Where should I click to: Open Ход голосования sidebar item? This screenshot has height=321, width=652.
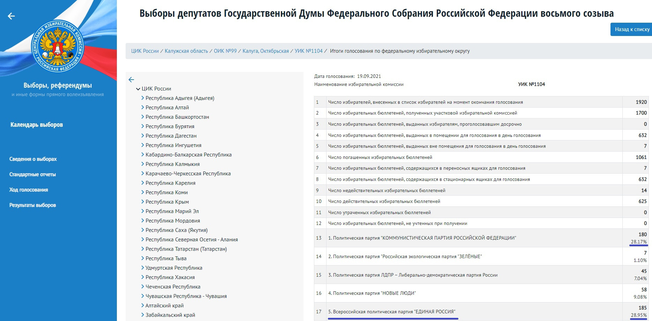coord(29,190)
